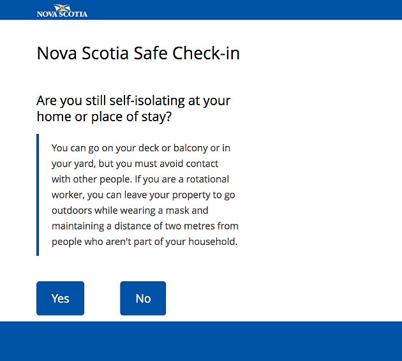Select the No button
The image size is (402, 361).
(143, 298)
